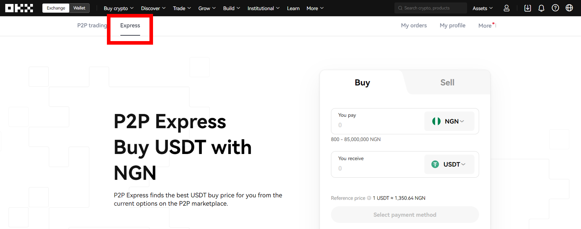Select the Express tab
This screenshot has width=581, height=229.
[x=130, y=26]
